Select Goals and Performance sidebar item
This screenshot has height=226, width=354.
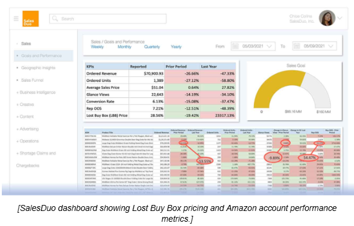[x=43, y=56]
